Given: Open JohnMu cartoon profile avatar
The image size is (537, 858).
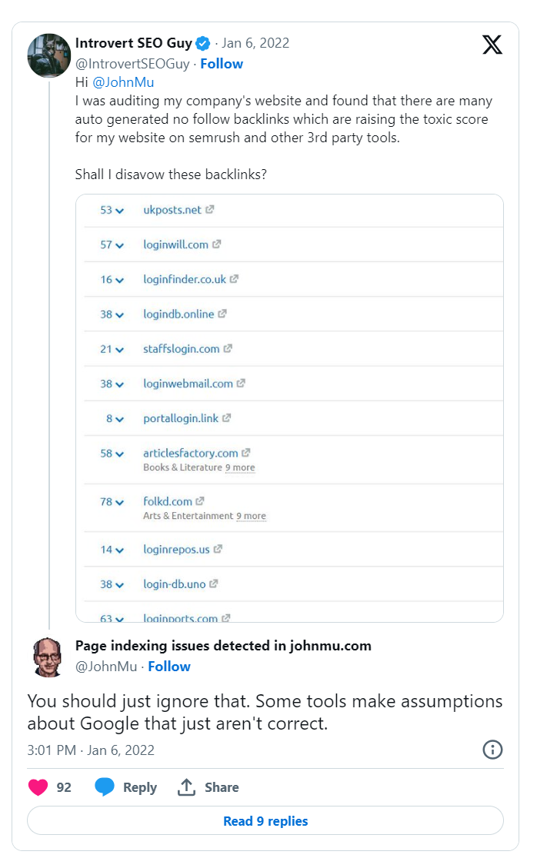Looking at the screenshot, I should coord(48,657).
